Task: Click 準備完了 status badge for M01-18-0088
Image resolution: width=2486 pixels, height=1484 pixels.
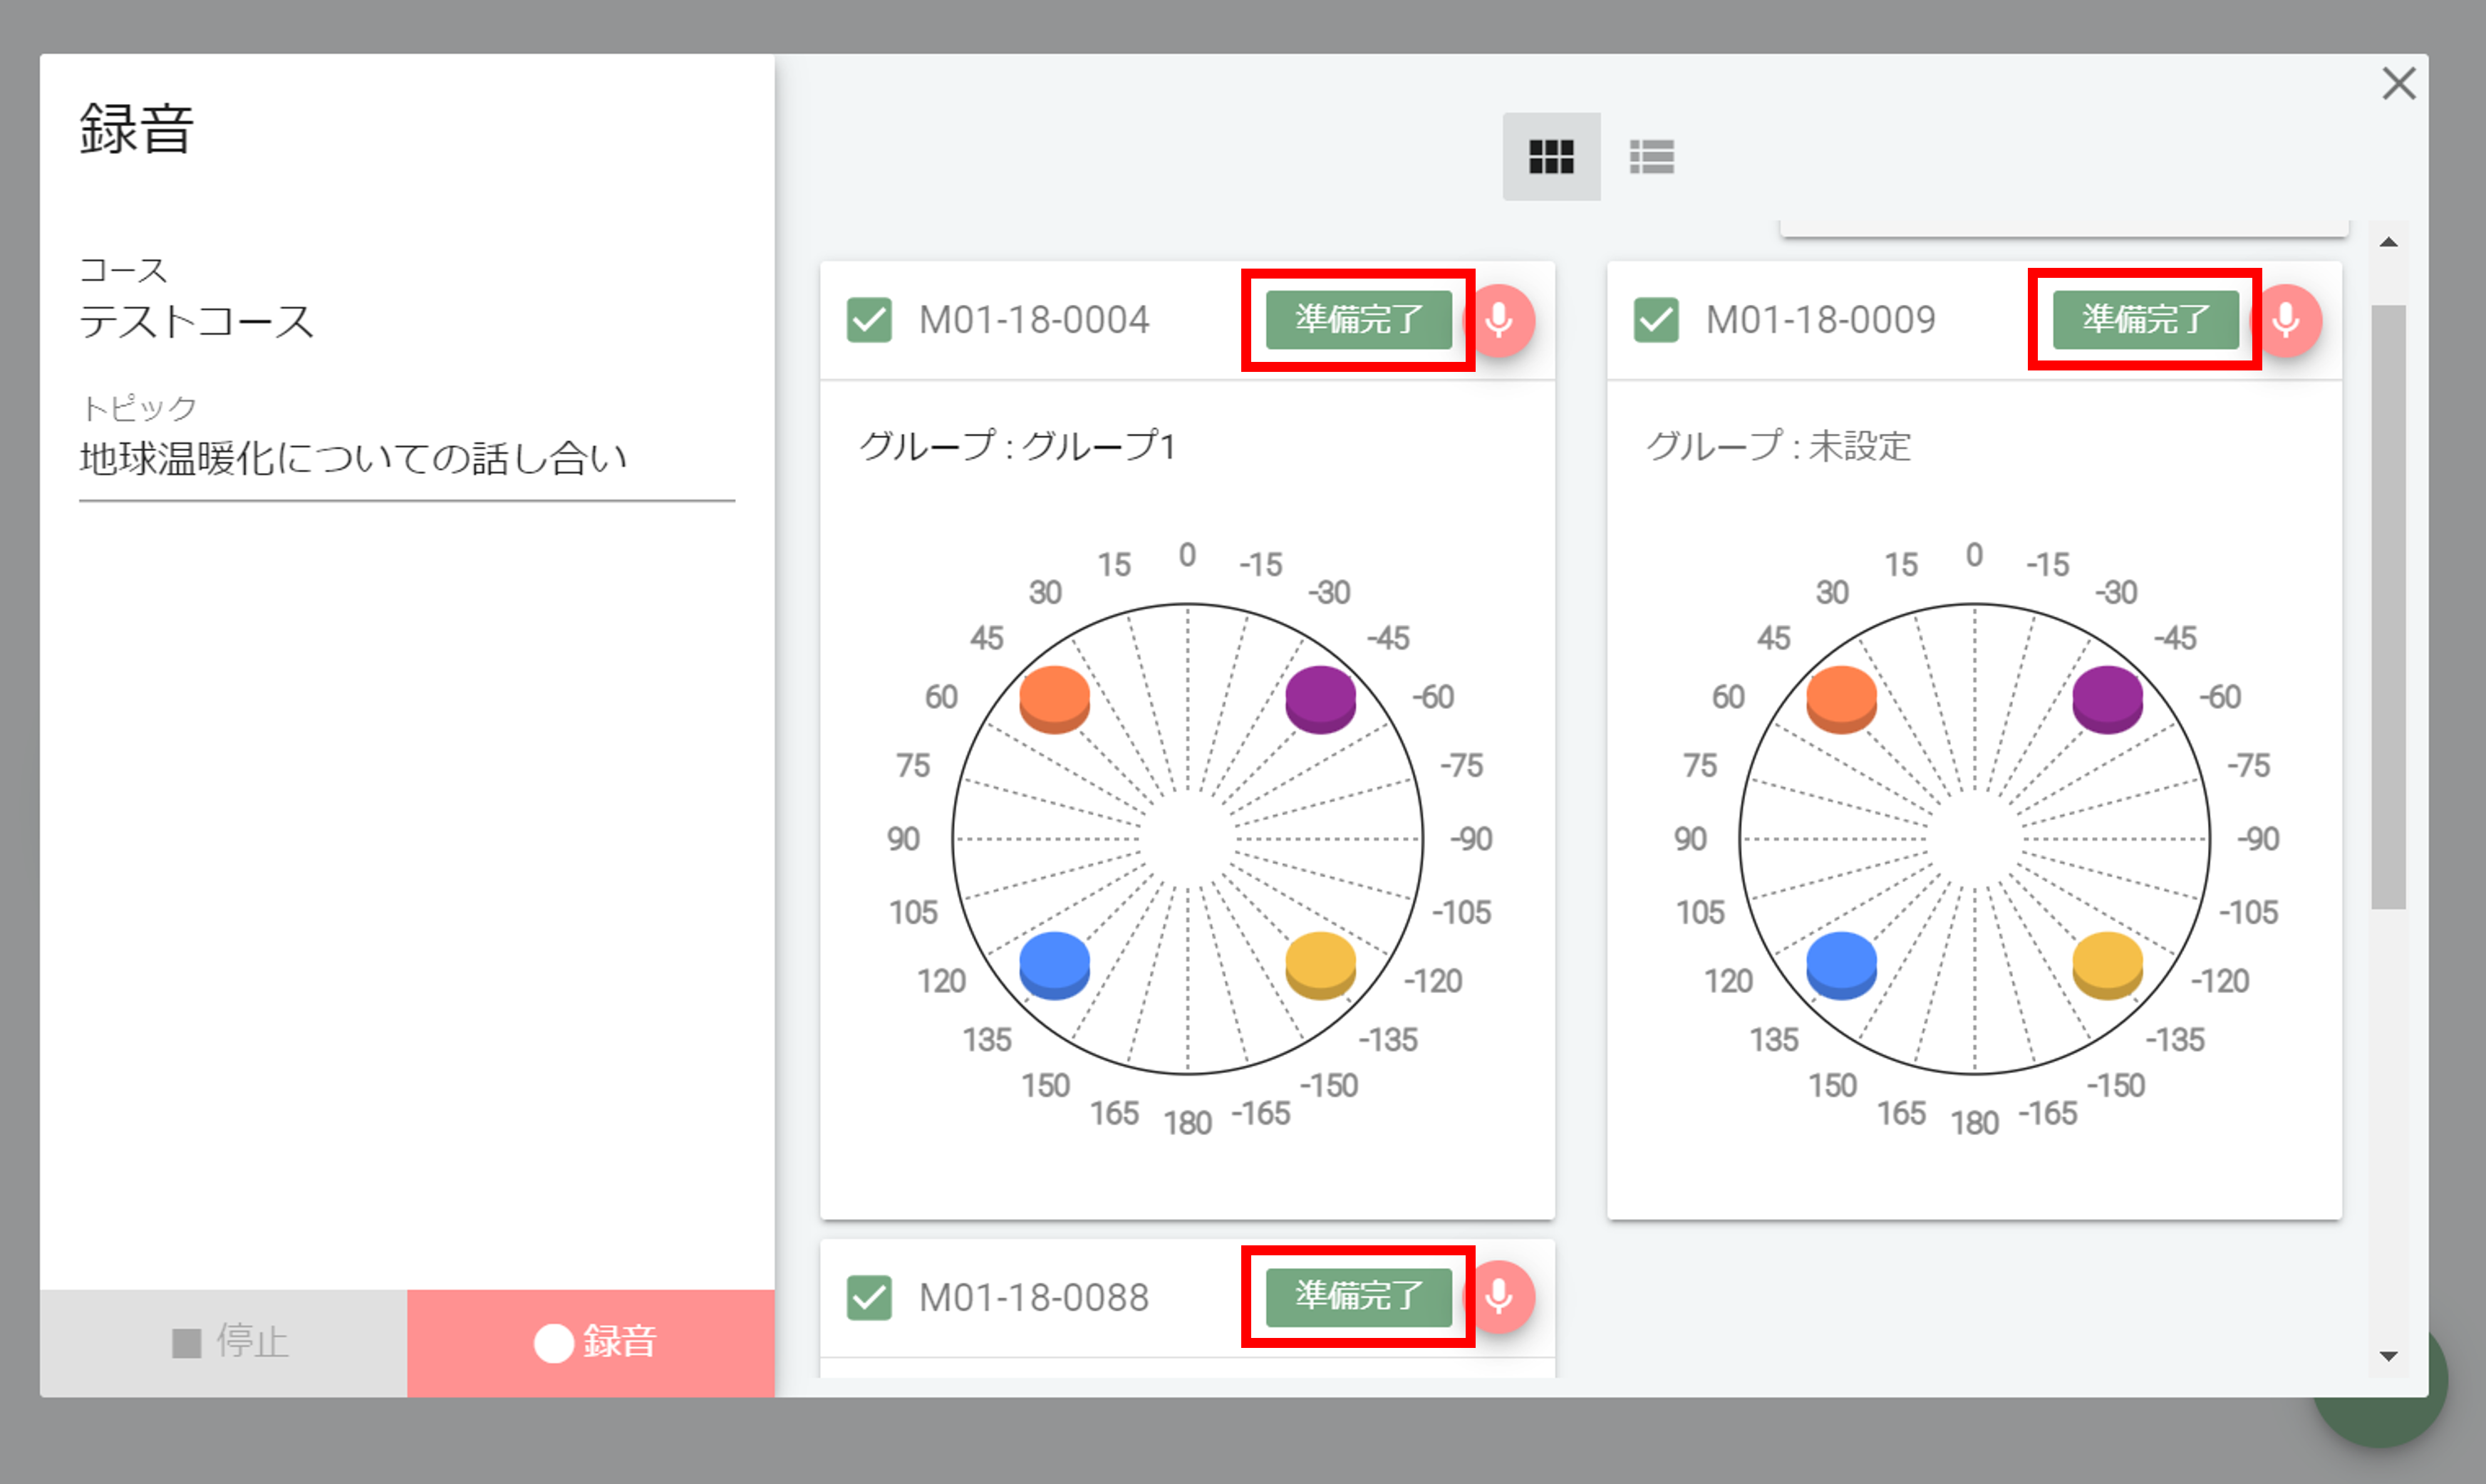Action: point(1357,1296)
